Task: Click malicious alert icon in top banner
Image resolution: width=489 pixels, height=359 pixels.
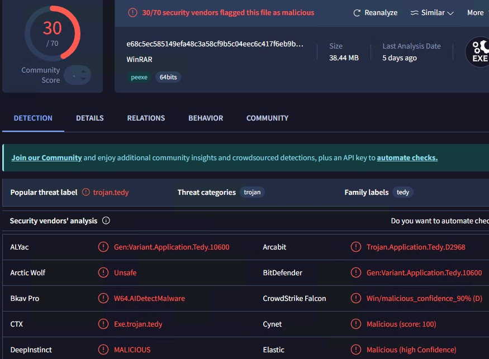Action: click(132, 12)
